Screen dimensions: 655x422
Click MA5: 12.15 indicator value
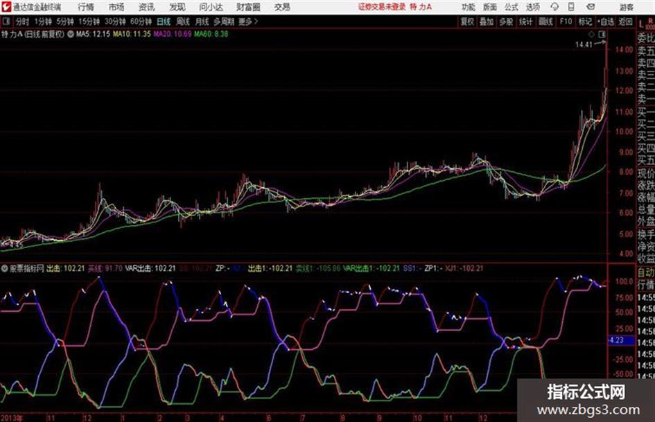click(x=93, y=34)
